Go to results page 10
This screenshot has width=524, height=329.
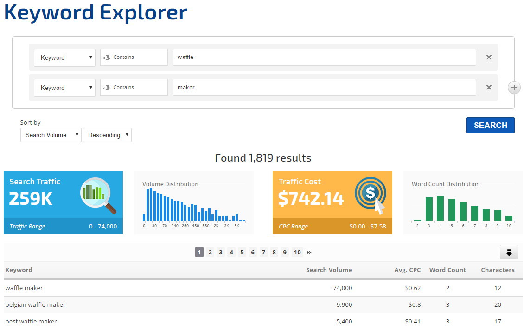297,253
